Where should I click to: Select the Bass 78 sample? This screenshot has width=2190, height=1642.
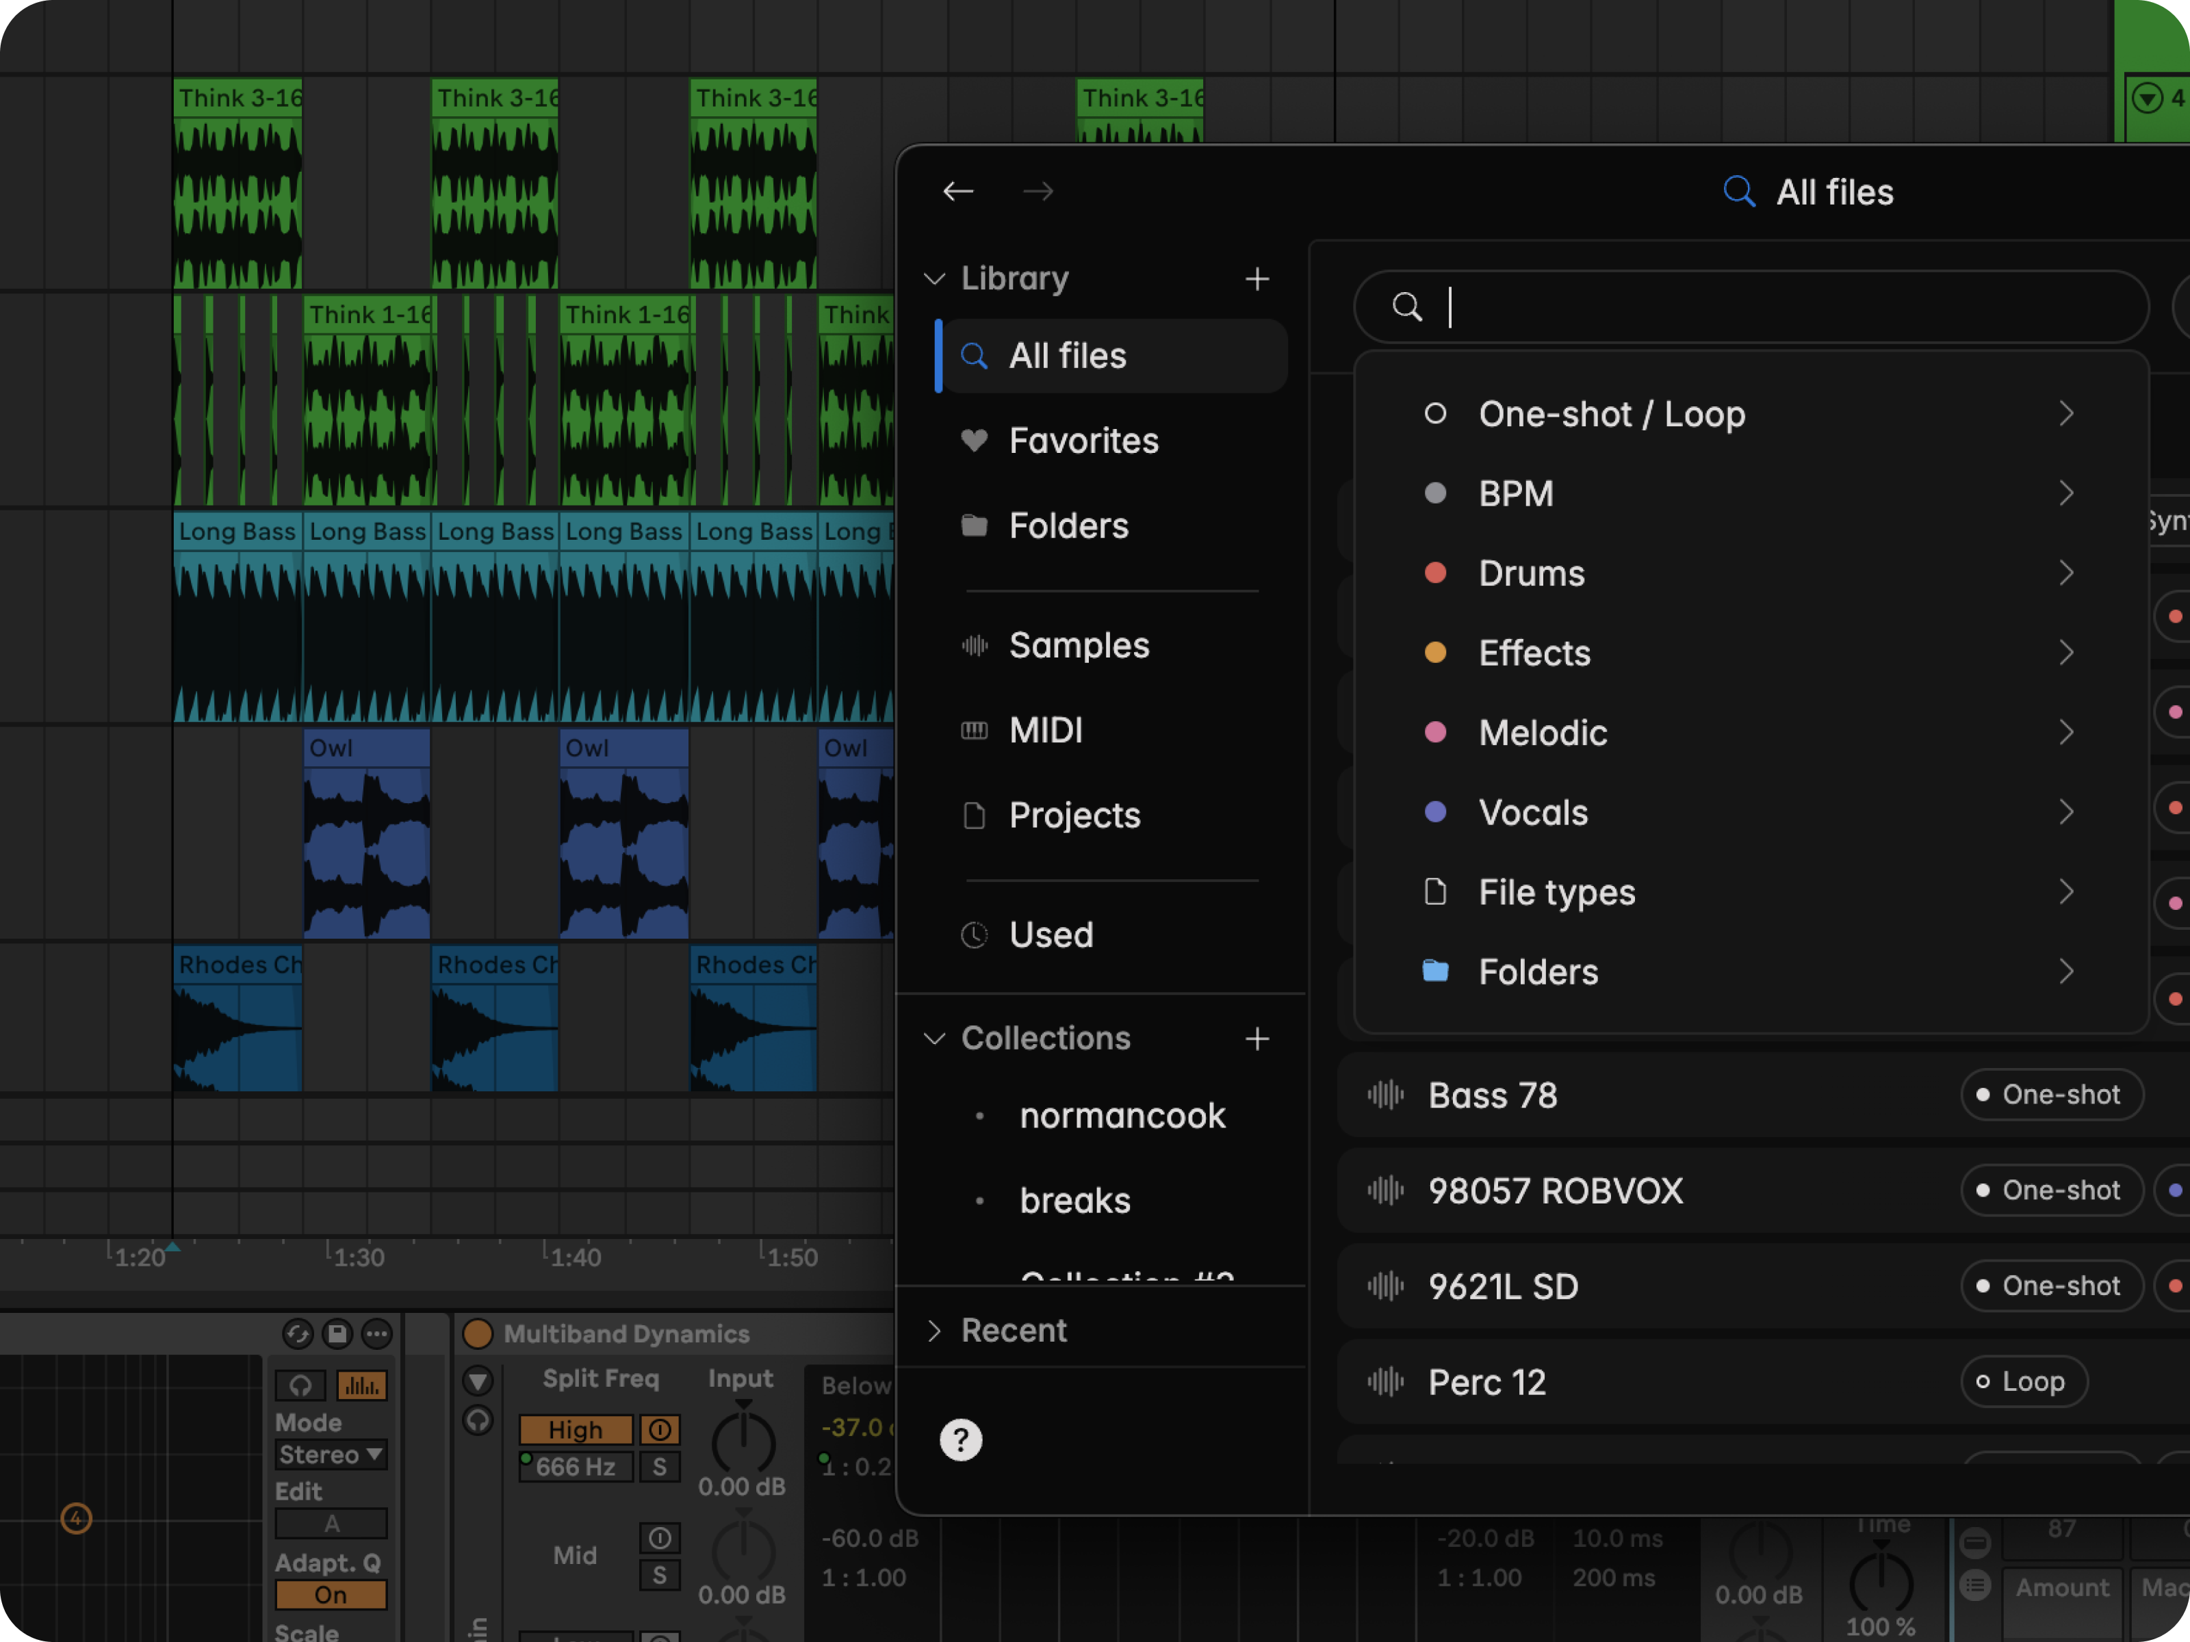(1492, 1095)
